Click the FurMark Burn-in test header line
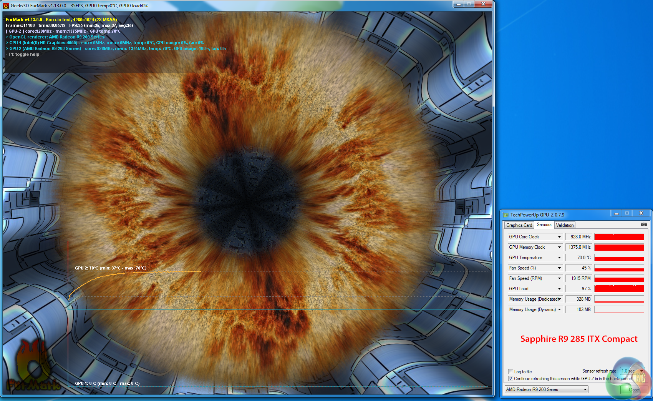 point(61,20)
